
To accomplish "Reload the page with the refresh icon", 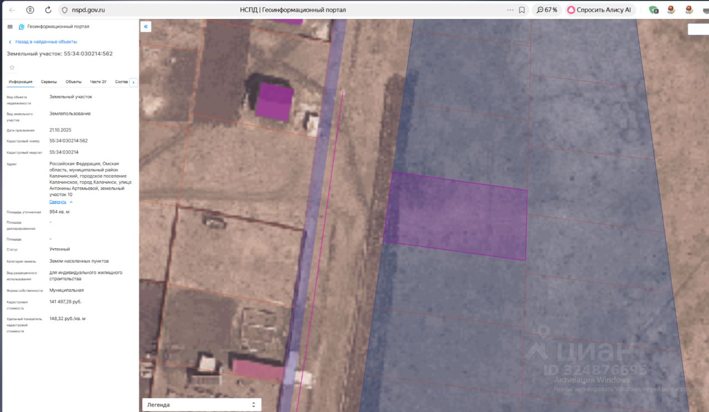I will tap(48, 10).
